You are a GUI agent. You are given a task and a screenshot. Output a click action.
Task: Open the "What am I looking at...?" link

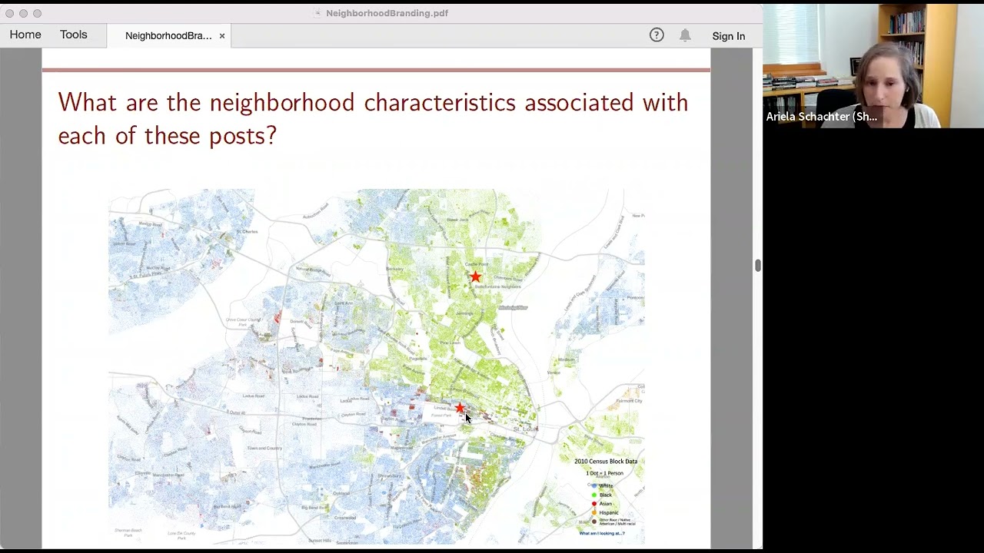pos(602,533)
